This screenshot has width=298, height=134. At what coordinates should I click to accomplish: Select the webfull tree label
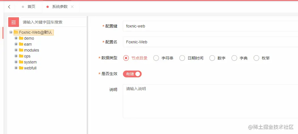click(x=30, y=68)
